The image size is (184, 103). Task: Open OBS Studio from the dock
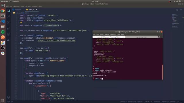pos(3,48)
